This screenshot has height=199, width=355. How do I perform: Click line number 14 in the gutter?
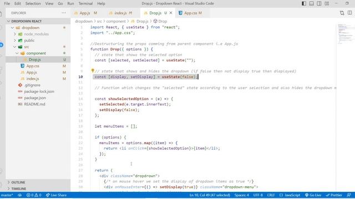coord(80,99)
